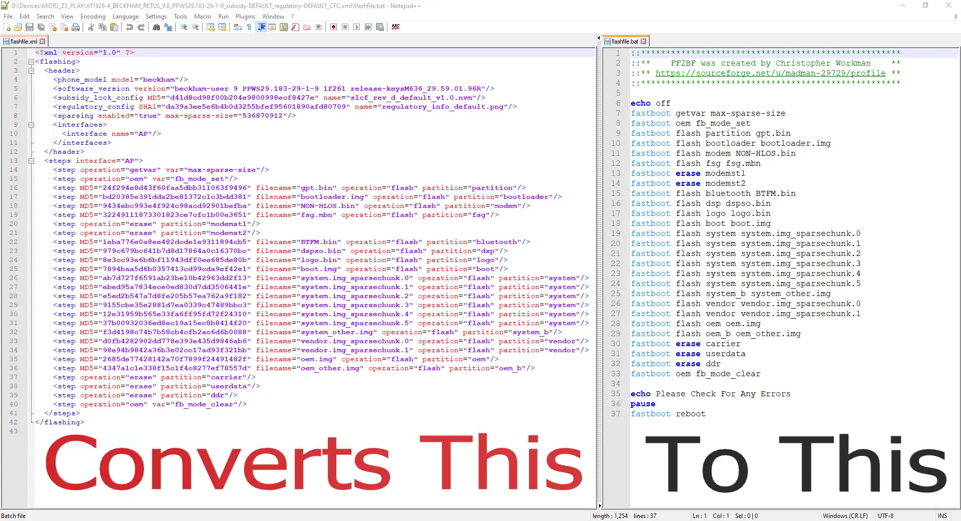961x521 pixels.
Task: Redo the edit using the toolbar arrow
Action: coord(141,27)
